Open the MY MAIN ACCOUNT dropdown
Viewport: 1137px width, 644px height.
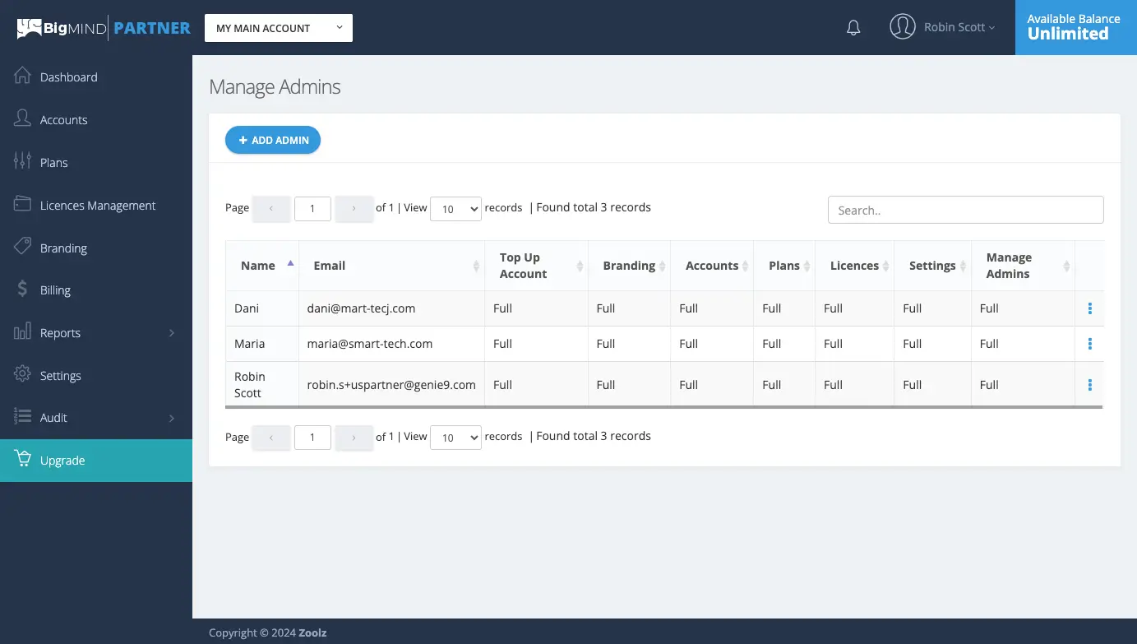pos(279,28)
